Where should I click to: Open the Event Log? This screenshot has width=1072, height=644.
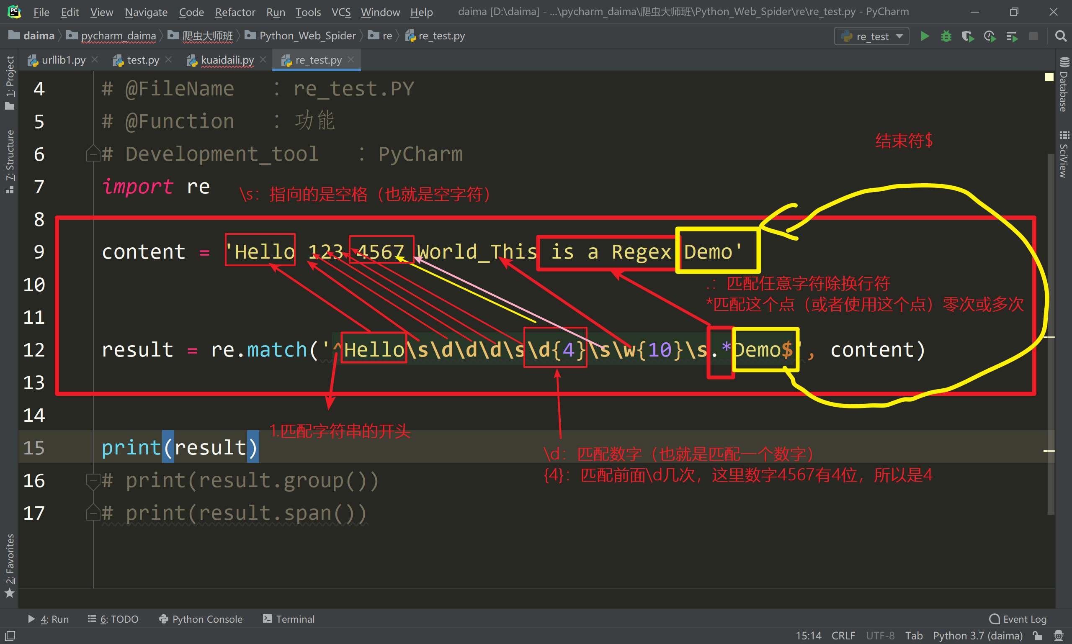point(1018,619)
